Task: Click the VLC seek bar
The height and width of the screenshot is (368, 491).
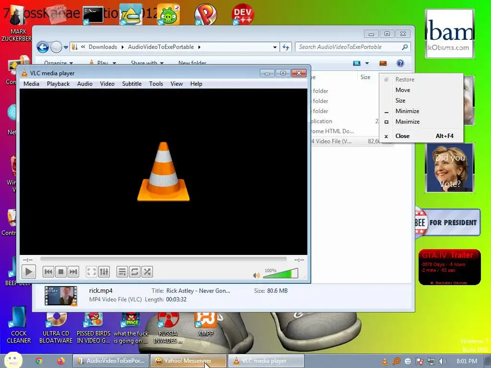Action: (x=163, y=259)
